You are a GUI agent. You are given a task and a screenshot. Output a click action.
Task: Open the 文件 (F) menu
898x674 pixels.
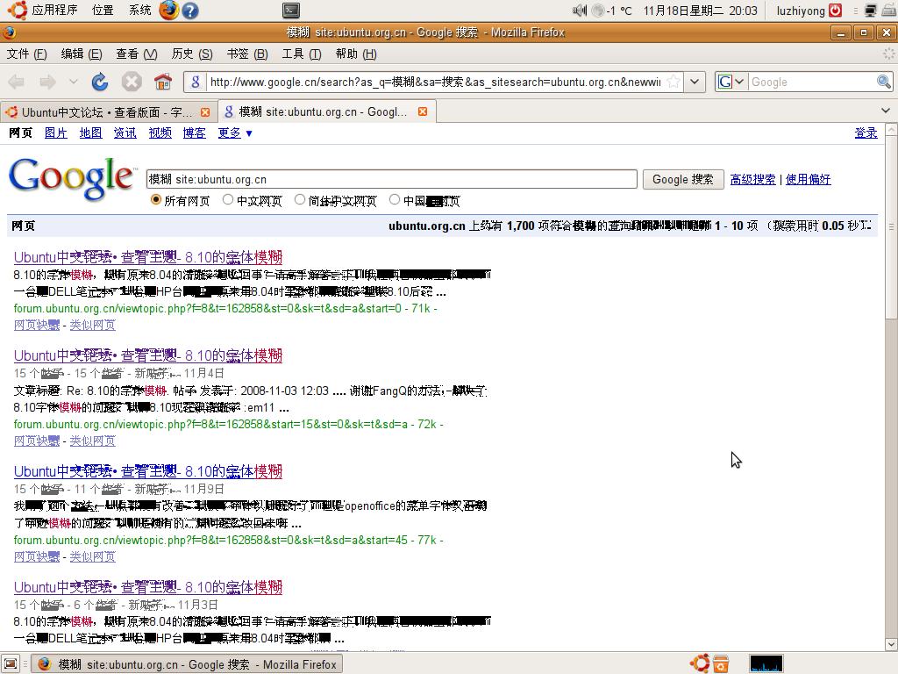click(x=27, y=54)
